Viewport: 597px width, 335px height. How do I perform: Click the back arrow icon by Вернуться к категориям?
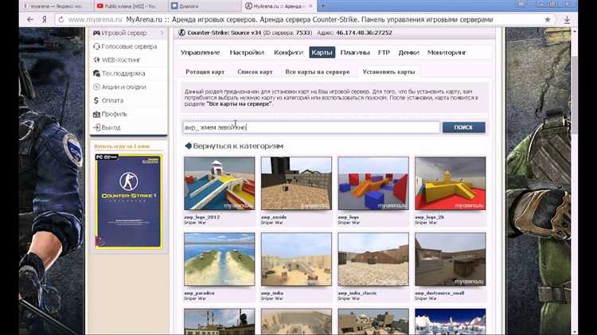[x=188, y=146]
